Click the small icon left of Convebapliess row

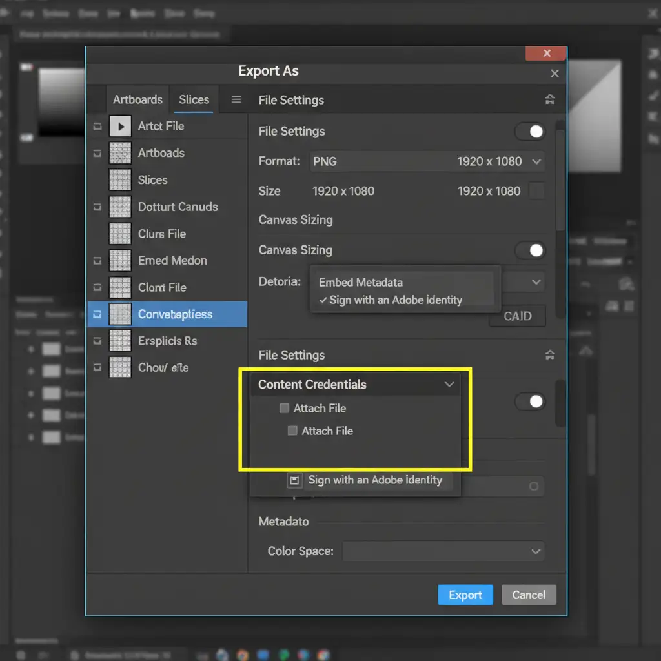[97, 314]
